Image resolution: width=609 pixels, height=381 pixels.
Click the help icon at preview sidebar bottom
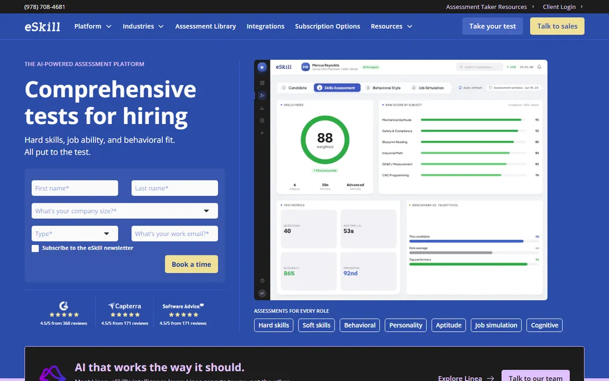262,280
